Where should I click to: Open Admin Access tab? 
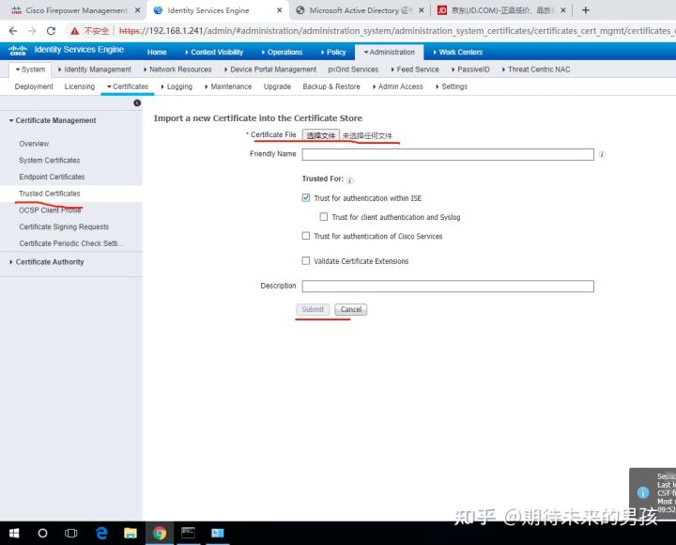click(398, 86)
